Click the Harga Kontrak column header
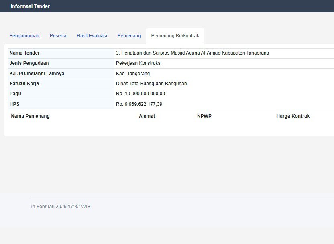The height and width of the screenshot is (244, 334). click(x=293, y=116)
